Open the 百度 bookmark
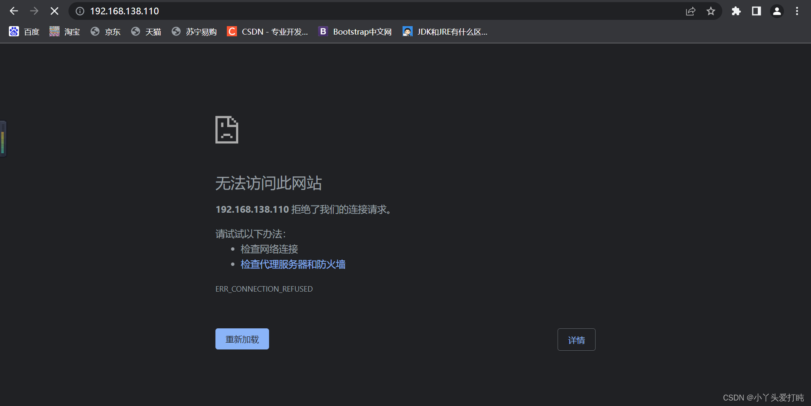The image size is (811, 406). coord(24,32)
